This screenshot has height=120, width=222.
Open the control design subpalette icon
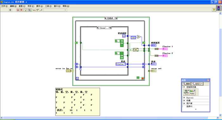pos(186,92)
